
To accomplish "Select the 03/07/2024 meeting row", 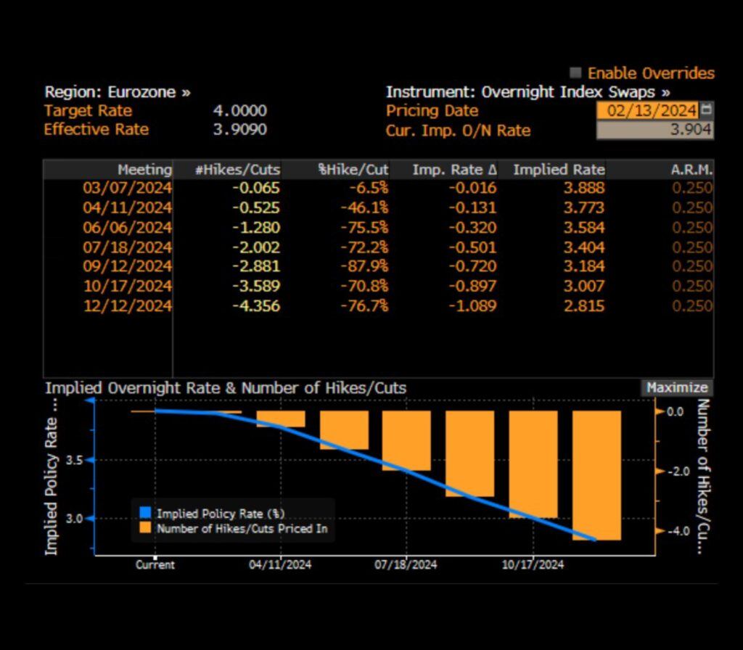I will [128, 189].
